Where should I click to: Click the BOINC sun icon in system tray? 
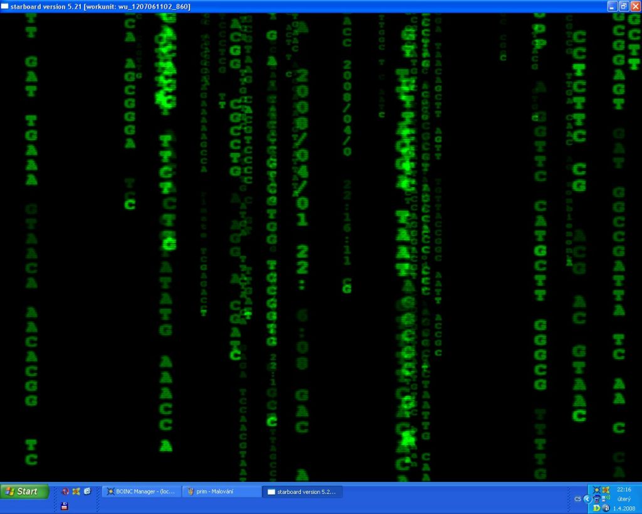tap(596, 490)
